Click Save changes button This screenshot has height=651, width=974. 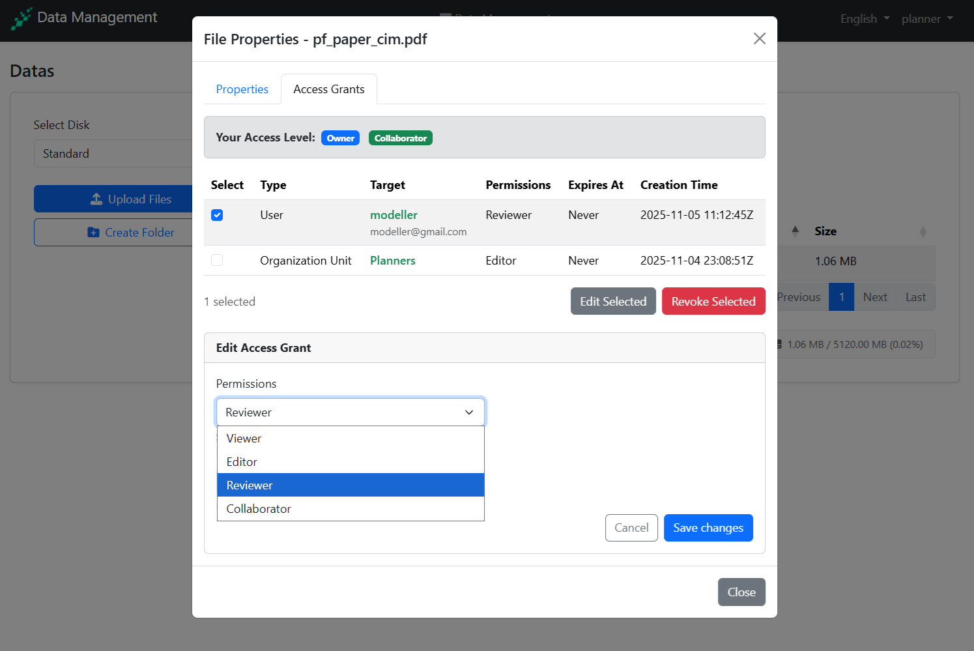click(708, 528)
